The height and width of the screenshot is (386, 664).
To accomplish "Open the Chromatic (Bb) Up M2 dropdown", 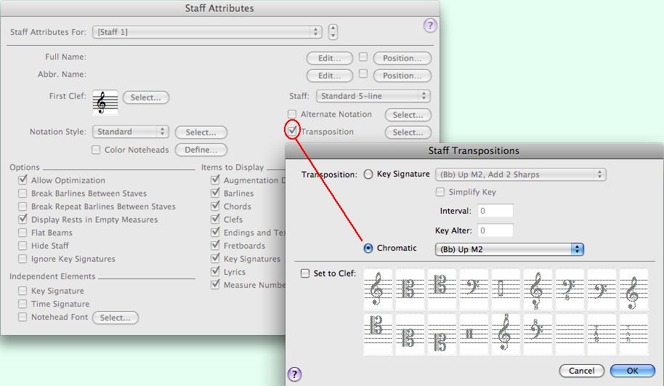I will [509, 249].
